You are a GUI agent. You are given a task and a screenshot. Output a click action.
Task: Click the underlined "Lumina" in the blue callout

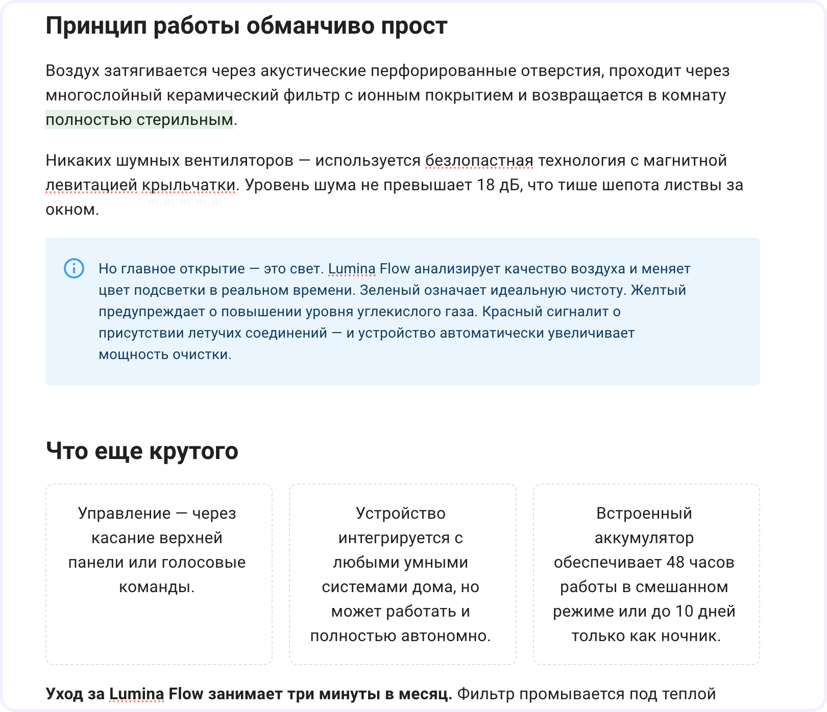(351, 269)
